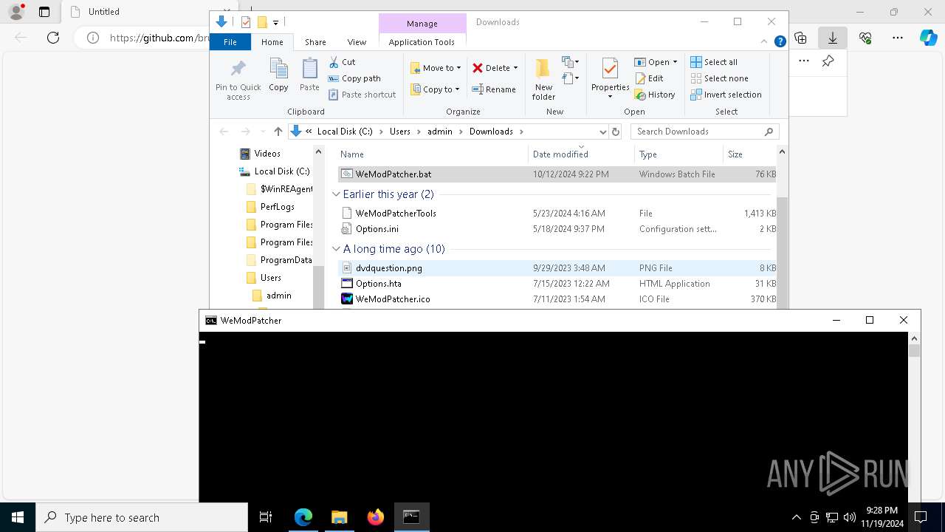Open the Move to dropdown
Screen dimensions: 945x532
click(x=436, y=68)
